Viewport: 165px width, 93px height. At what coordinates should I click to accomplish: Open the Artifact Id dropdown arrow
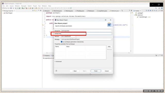point(111,34)
